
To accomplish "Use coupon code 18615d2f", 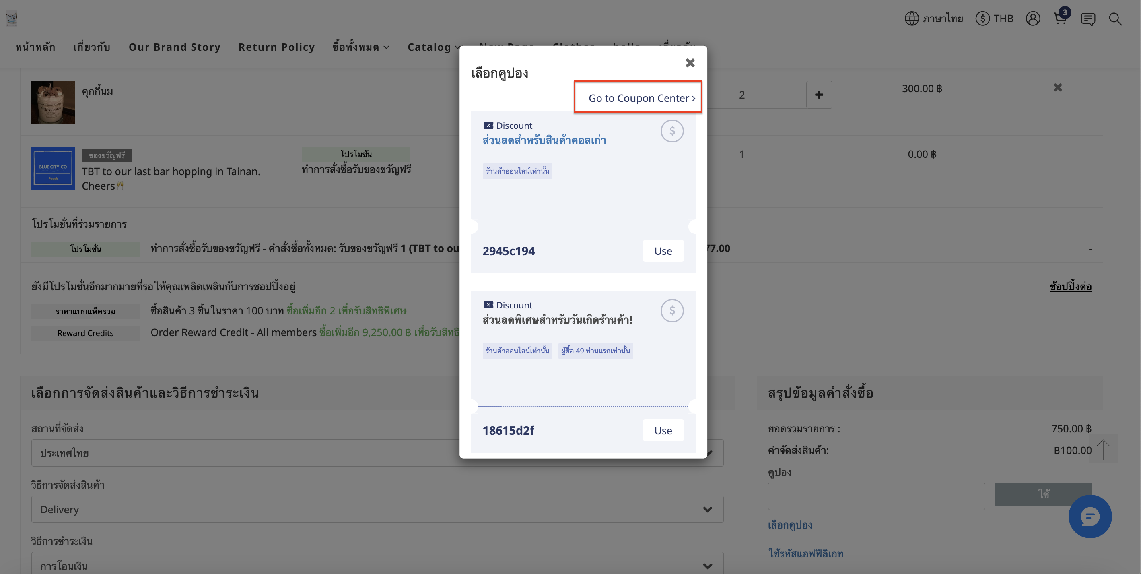I will pyautogui.click(x=663, y=430).
